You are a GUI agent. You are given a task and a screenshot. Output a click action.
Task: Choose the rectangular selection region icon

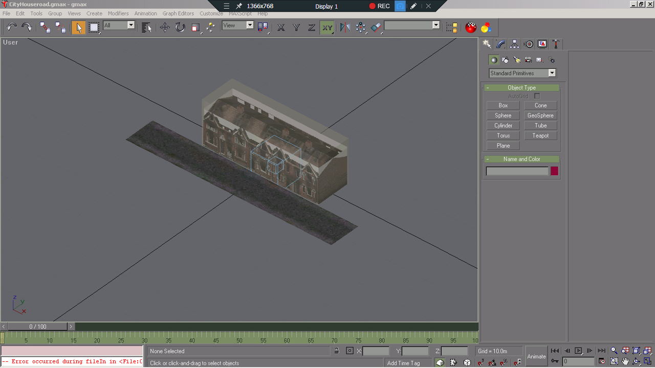tap(94, 28)
